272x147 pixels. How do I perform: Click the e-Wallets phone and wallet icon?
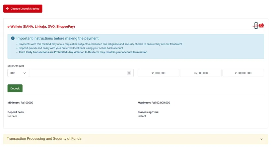click(258, 26)
